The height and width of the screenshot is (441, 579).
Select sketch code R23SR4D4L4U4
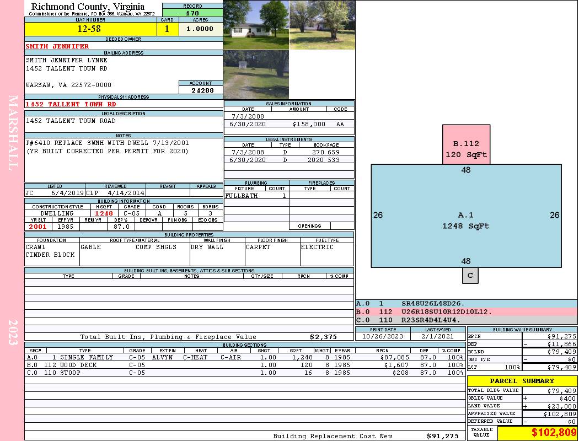[x=431, y=320]
